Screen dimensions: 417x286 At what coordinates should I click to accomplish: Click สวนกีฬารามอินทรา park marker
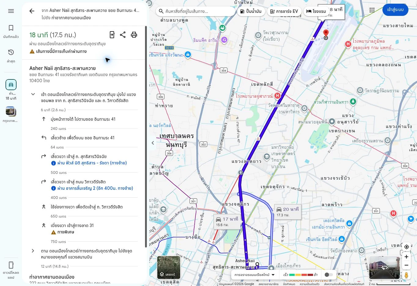(x=353, y=101)
